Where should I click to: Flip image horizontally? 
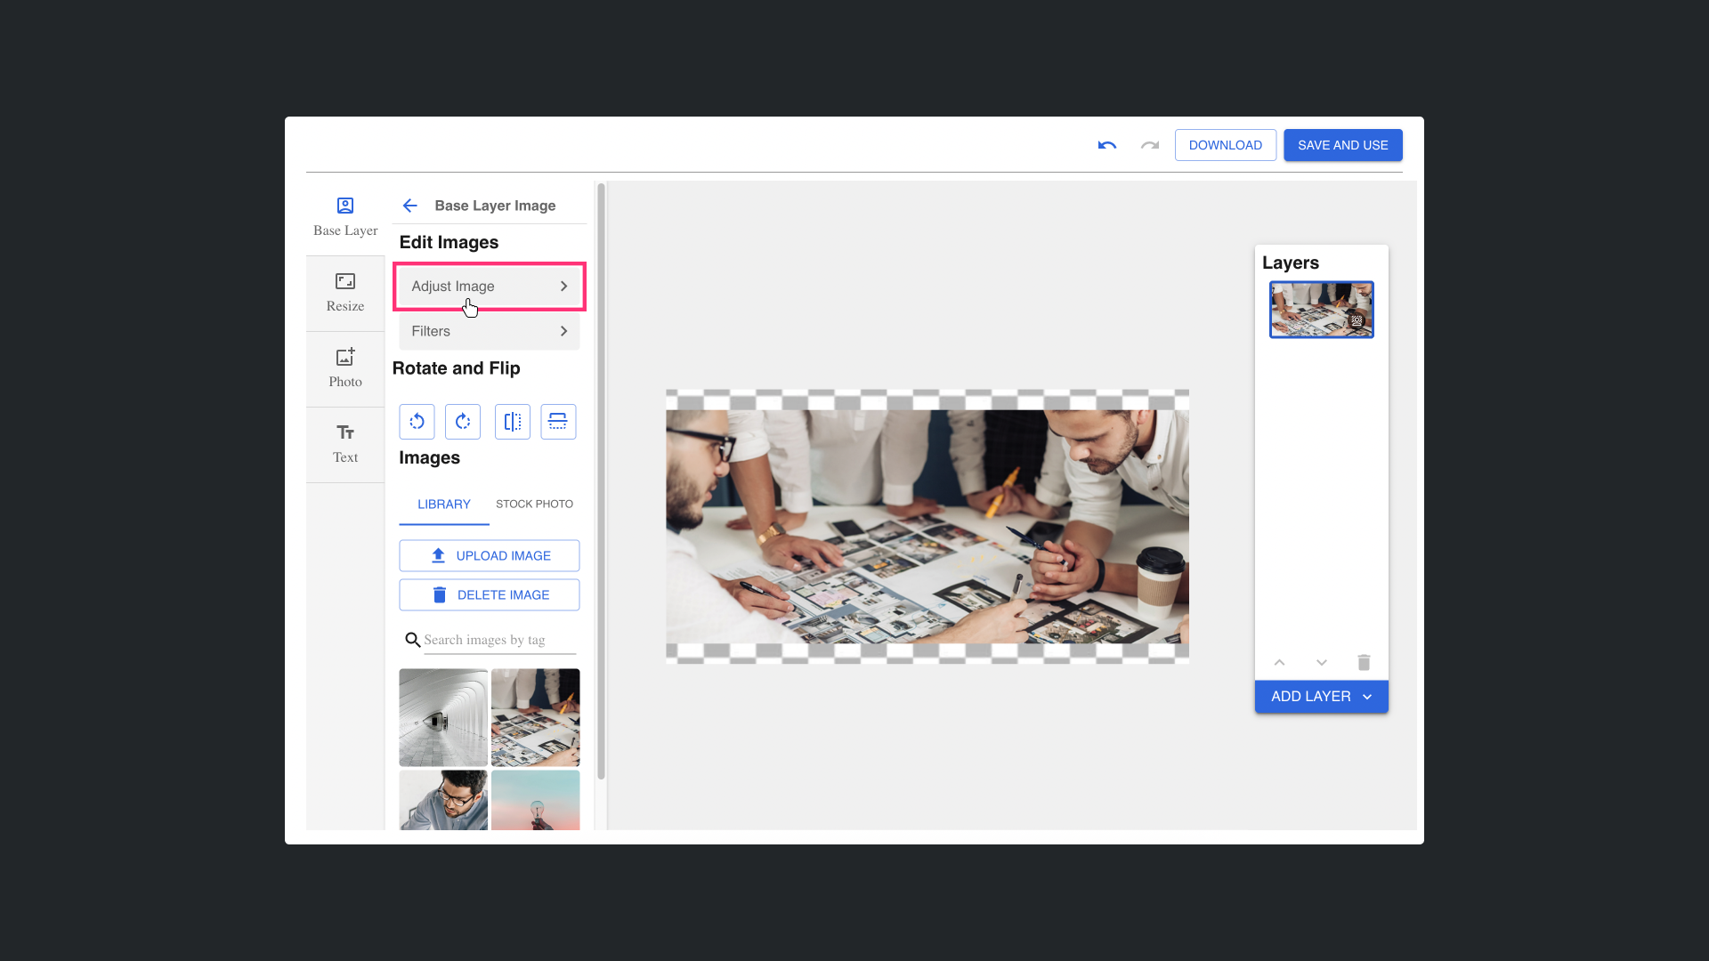(x=513, y=422)
